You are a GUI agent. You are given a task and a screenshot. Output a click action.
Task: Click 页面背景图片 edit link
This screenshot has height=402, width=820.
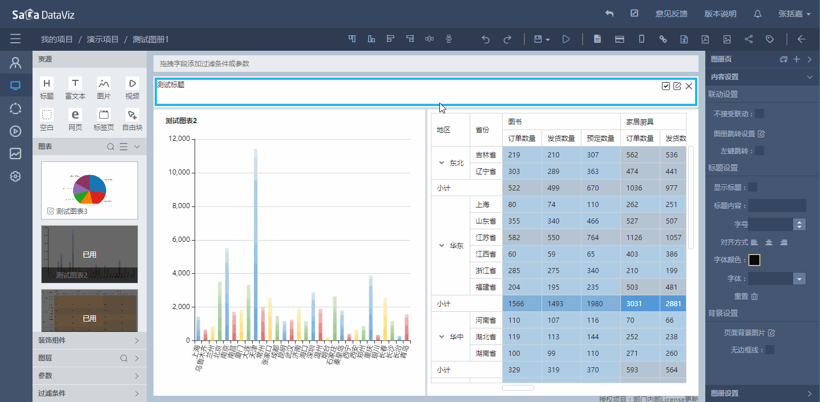pos(771,332)
